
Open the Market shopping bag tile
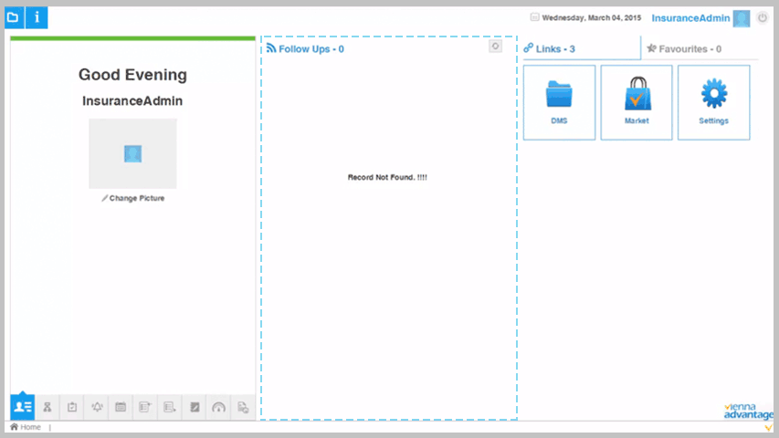tap(637, 102)
